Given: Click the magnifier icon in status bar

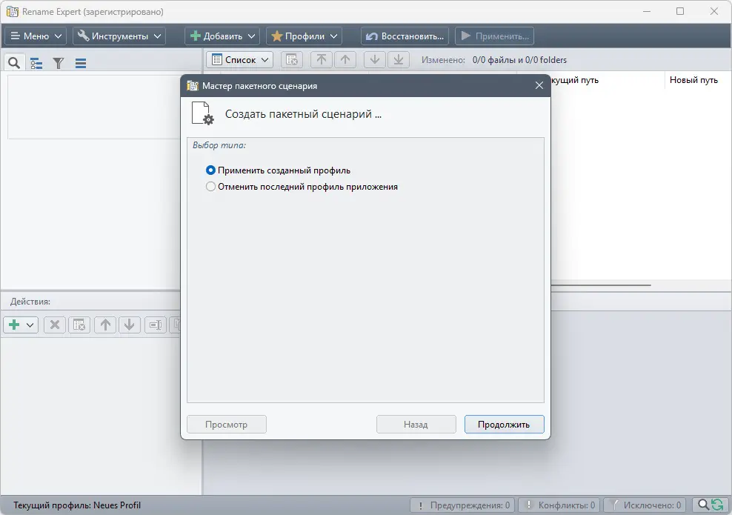Looking at the screenshot, I should (703, 505).
